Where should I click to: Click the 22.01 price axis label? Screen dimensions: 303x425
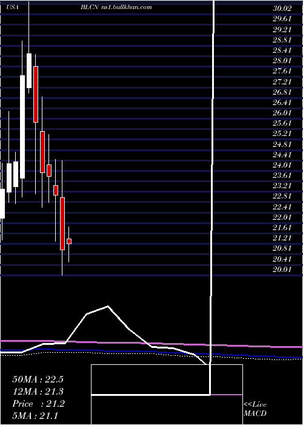pos(282,217)
